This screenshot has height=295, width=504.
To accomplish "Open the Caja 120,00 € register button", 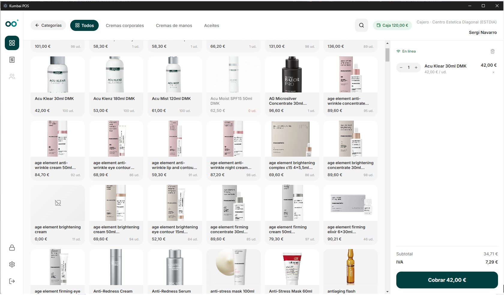I will [x=392, y=25].
